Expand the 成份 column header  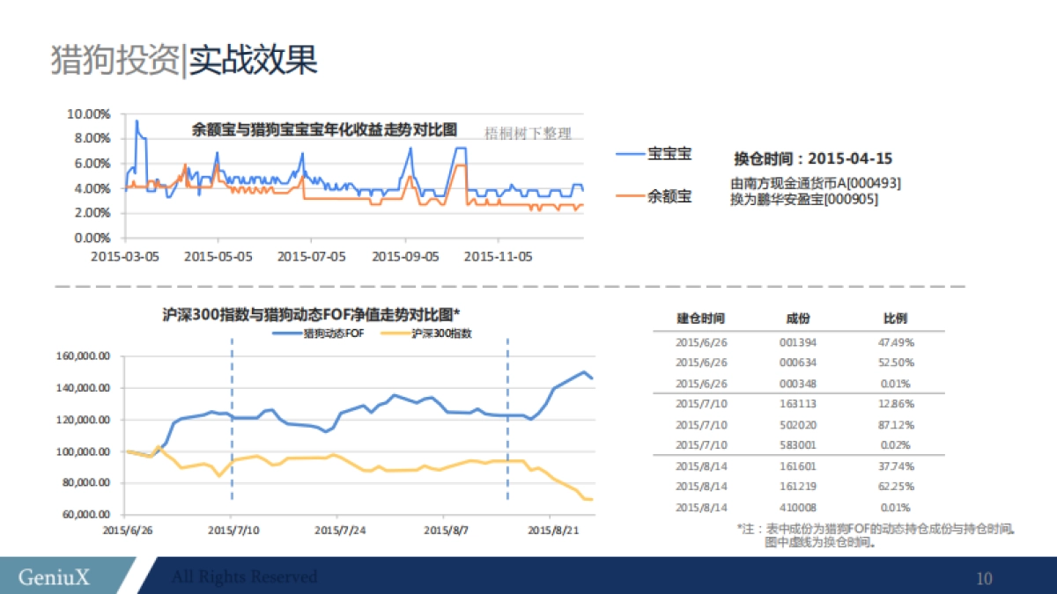tap(798, 319)
